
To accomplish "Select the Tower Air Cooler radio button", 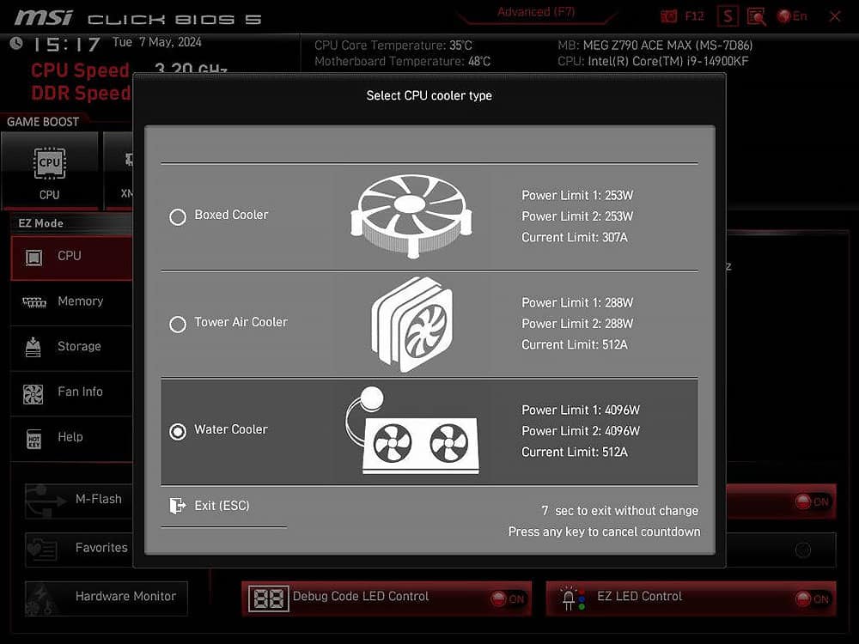I will coord(178,325).
